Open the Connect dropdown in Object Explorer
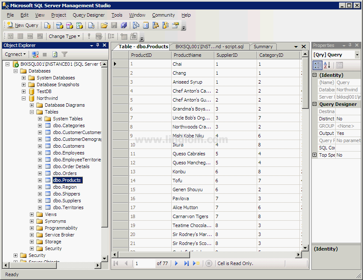This screenshot has width=363, height=280. 15,54
